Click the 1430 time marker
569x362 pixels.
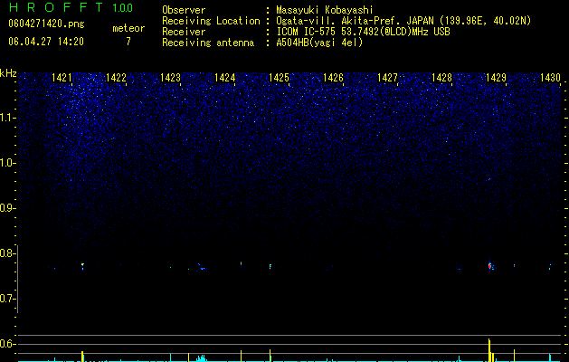551,77
